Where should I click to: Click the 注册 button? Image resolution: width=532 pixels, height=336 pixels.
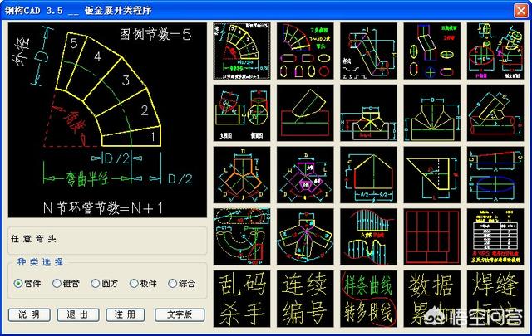tap(126, 314)
